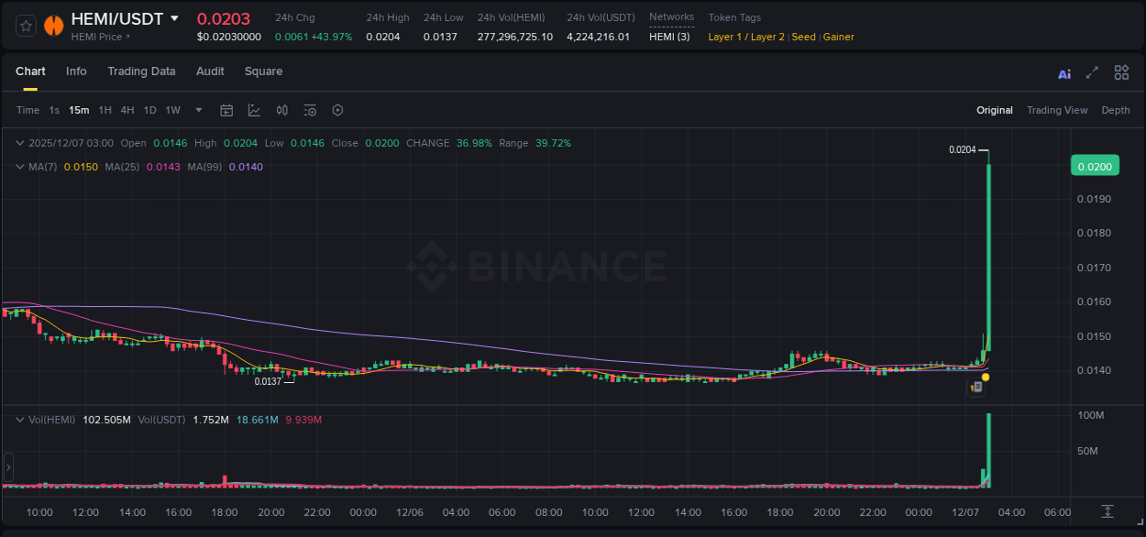The image size is (1146, 537).
Task: Open the widgets grid icon
Action: (1121, 71)
